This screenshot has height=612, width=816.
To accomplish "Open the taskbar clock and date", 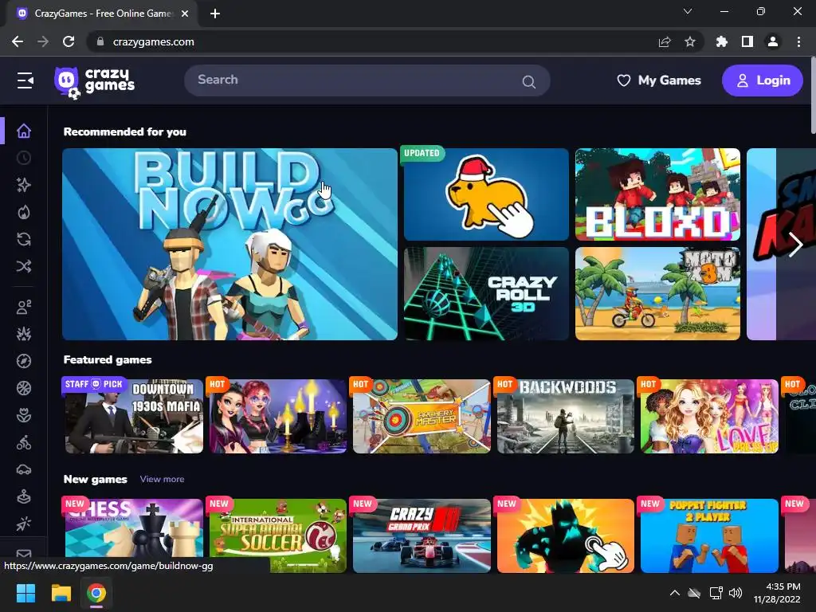I will pyautogui.click(x=777, y=593).
